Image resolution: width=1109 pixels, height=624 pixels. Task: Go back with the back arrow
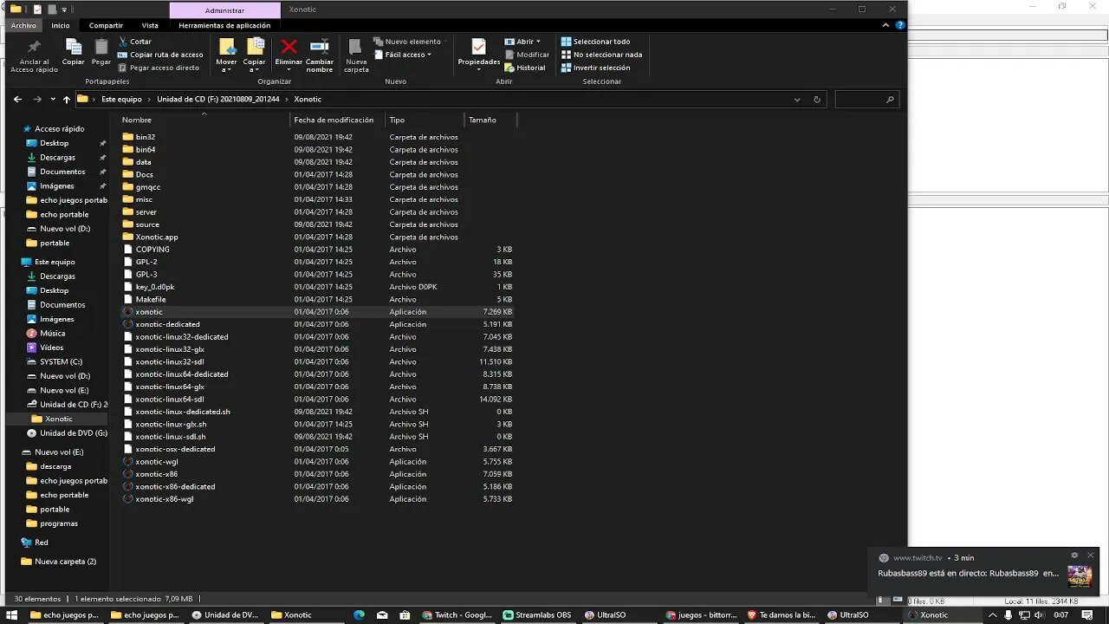click(x=17, y=100)
